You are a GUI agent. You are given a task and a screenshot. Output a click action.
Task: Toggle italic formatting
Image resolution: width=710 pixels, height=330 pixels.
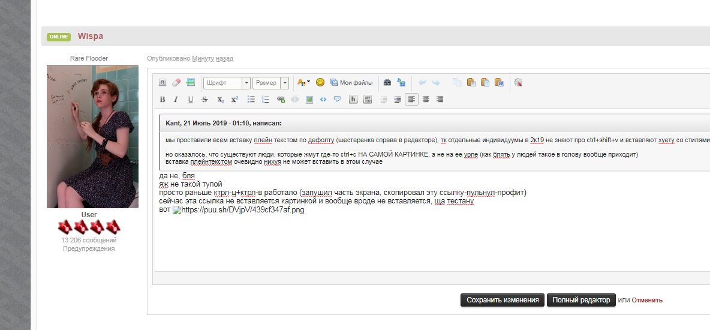pos(176,99)
